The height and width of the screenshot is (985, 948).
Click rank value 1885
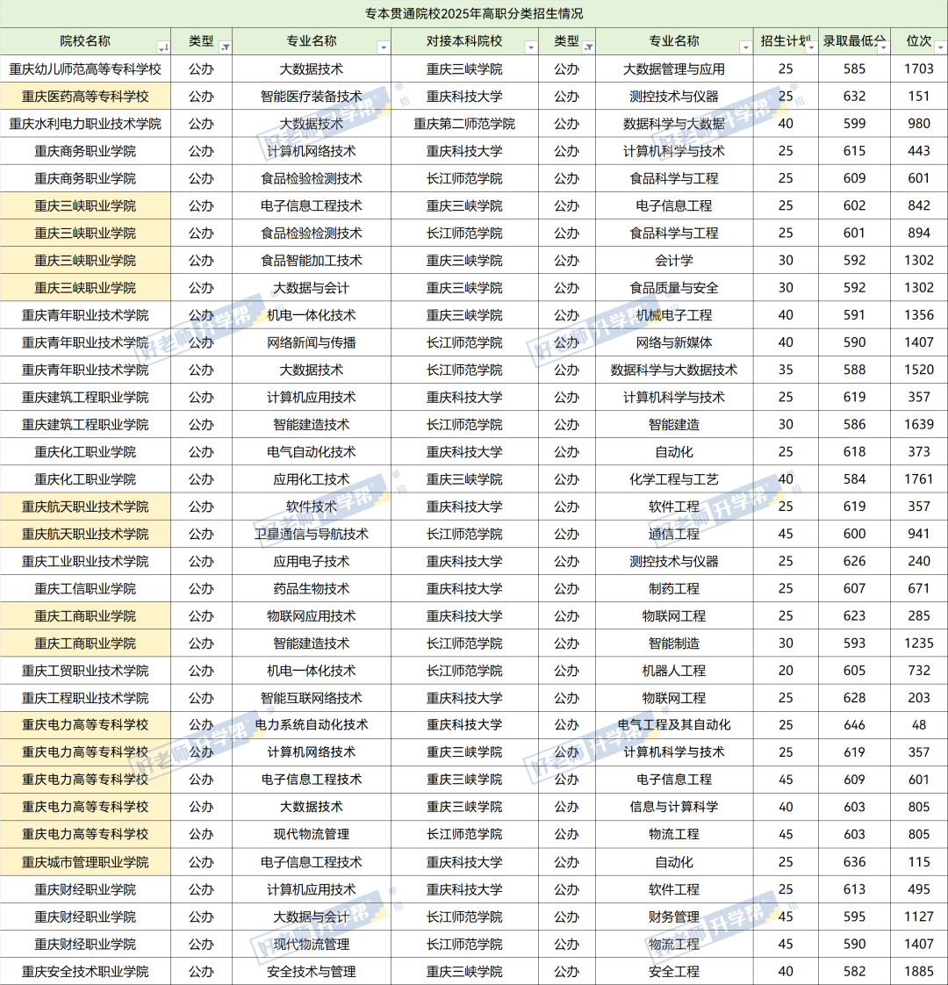919,971
